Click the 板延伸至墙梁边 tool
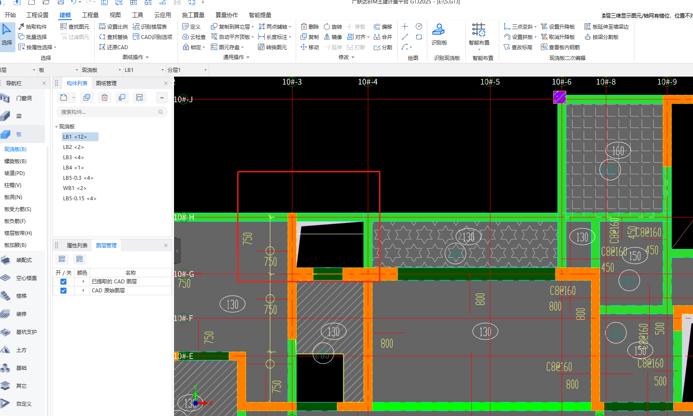693x416 pixels. click(606, 27)
